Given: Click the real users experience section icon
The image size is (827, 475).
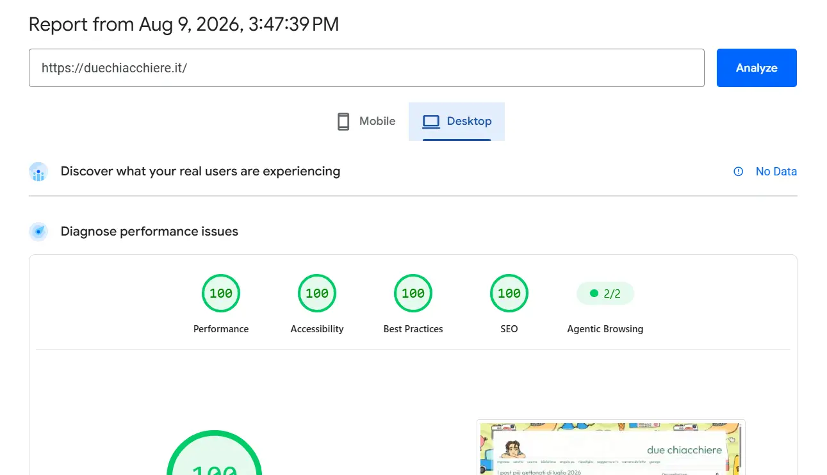Looking at the screenshot, I should click(38, 172).
